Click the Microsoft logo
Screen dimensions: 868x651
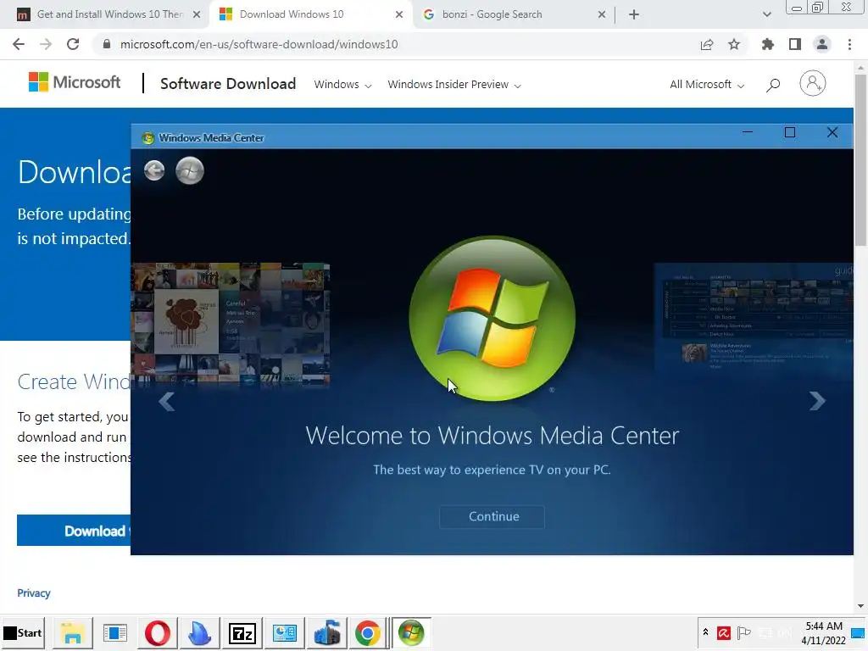(75, 82)
